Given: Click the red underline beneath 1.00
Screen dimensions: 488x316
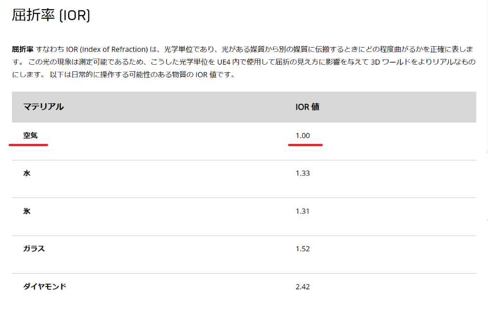Looking at the screenshot, I should point(306,145).
